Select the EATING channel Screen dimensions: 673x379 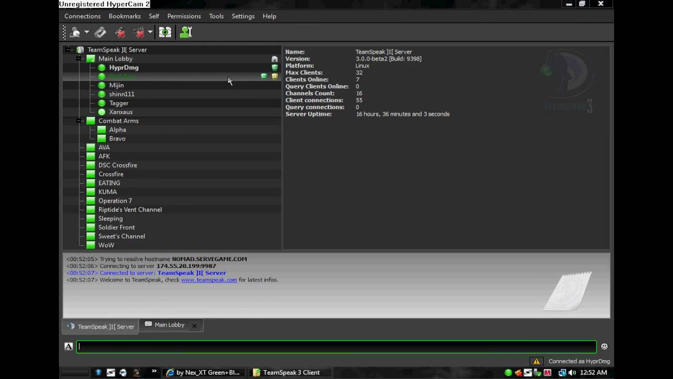tap(109, 183)
